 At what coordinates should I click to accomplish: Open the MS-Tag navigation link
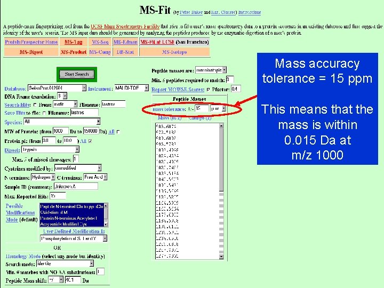tap(73, 42)
